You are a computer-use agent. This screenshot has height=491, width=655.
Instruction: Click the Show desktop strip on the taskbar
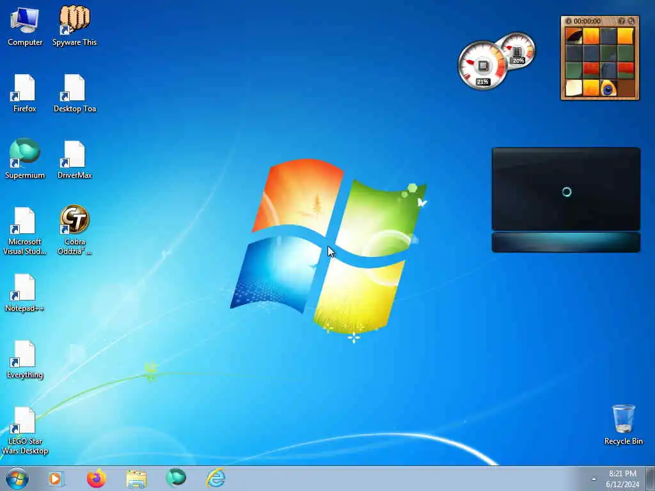click(651, 478)
